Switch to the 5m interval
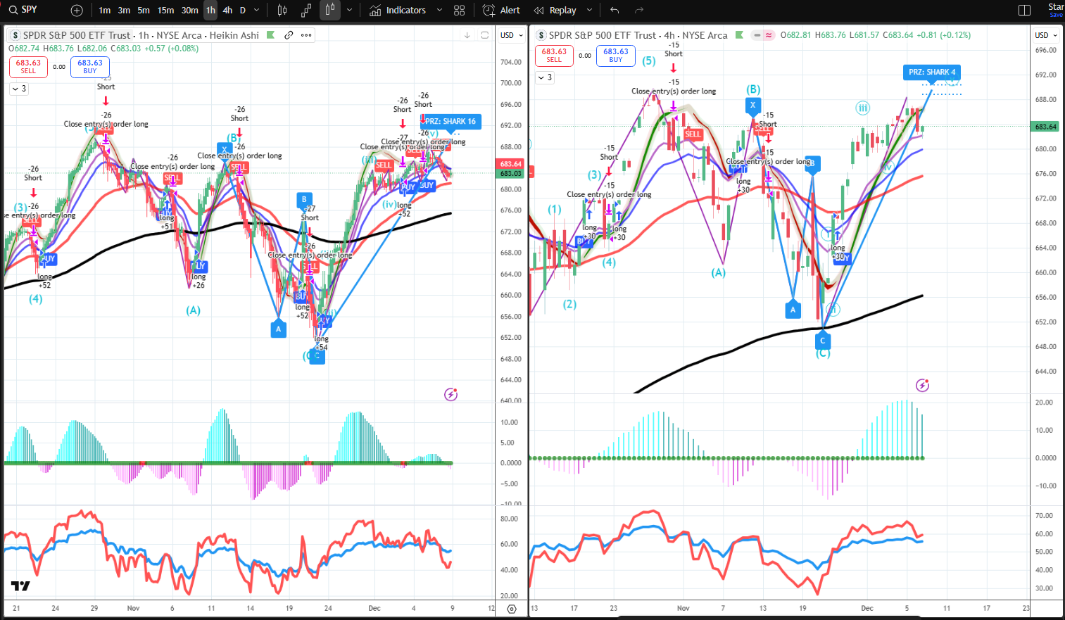 [144, 11]
